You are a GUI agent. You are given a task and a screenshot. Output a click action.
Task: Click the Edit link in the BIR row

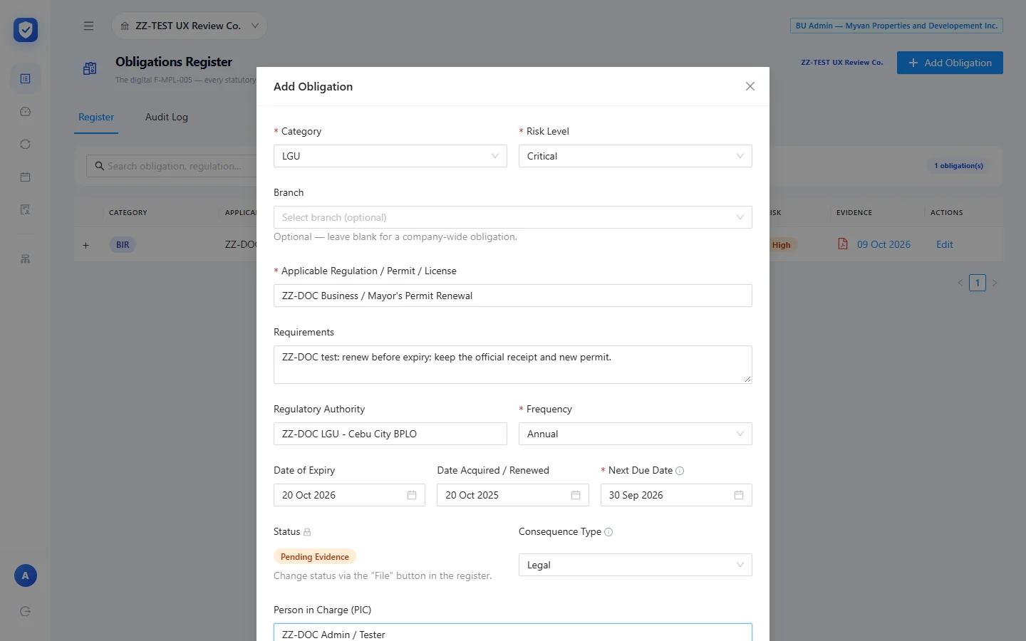click(945, 244)
